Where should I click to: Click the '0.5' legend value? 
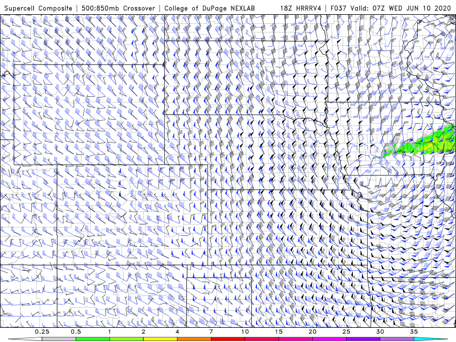[x=76, y=332]
